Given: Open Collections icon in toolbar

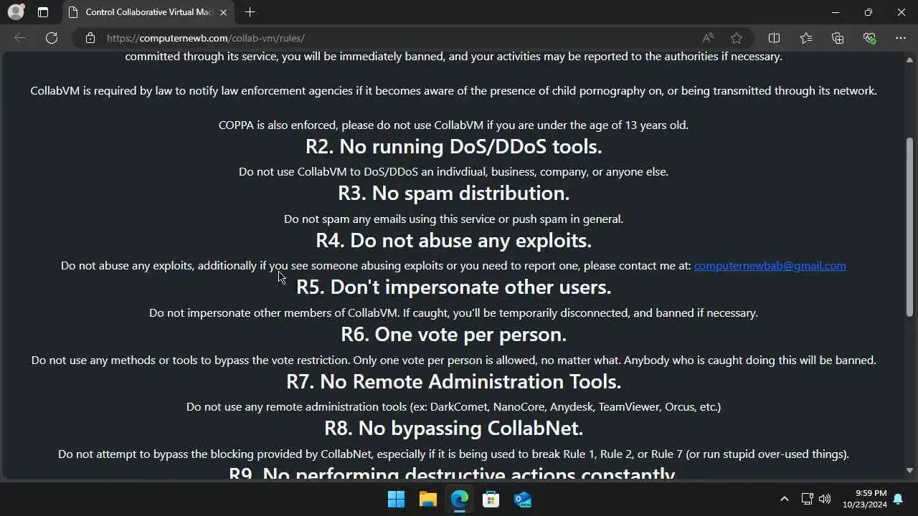Looking at the screenshot, I should tap(838, 38).
